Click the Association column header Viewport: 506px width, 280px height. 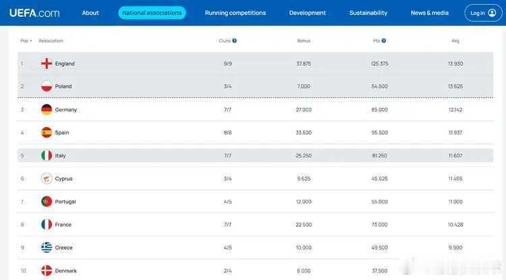[51, 40]
